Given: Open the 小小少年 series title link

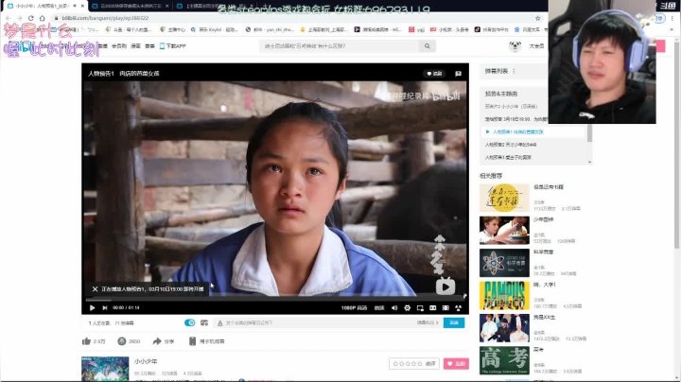Looking at the screenshot, I should point(146,361).
